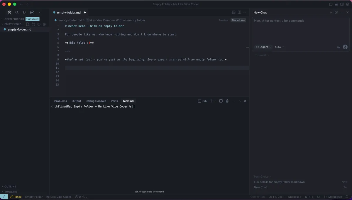This screenshot has height=200, width=352.
Task: Refresh the Explorer file tree
Action: (38, 24)
